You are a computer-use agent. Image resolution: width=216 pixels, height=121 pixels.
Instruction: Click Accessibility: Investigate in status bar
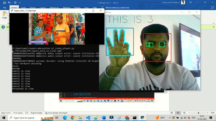pos(56,113)
